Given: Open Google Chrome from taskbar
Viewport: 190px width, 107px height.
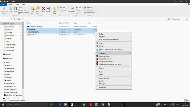Looking at the screenshot, I should (x=102, y=105).
